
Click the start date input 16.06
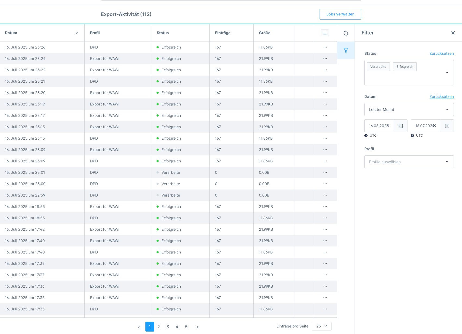point(379,126)
